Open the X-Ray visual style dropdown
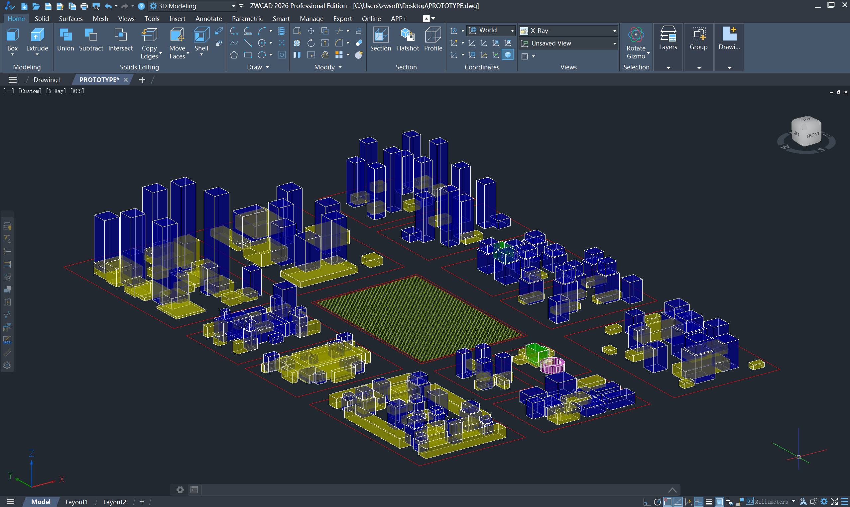 (568, 31)
